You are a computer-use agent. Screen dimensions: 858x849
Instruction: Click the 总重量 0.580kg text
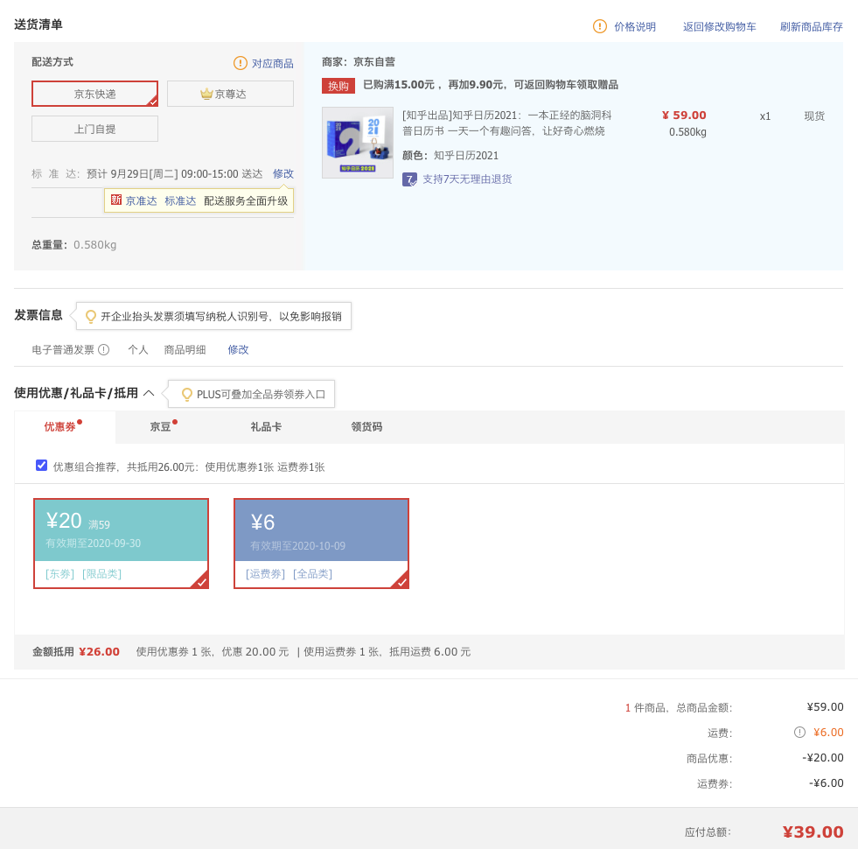(x=73, y=245)
